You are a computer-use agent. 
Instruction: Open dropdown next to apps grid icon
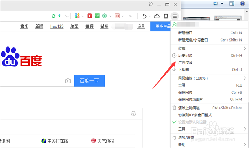click(x=83, y=16)
